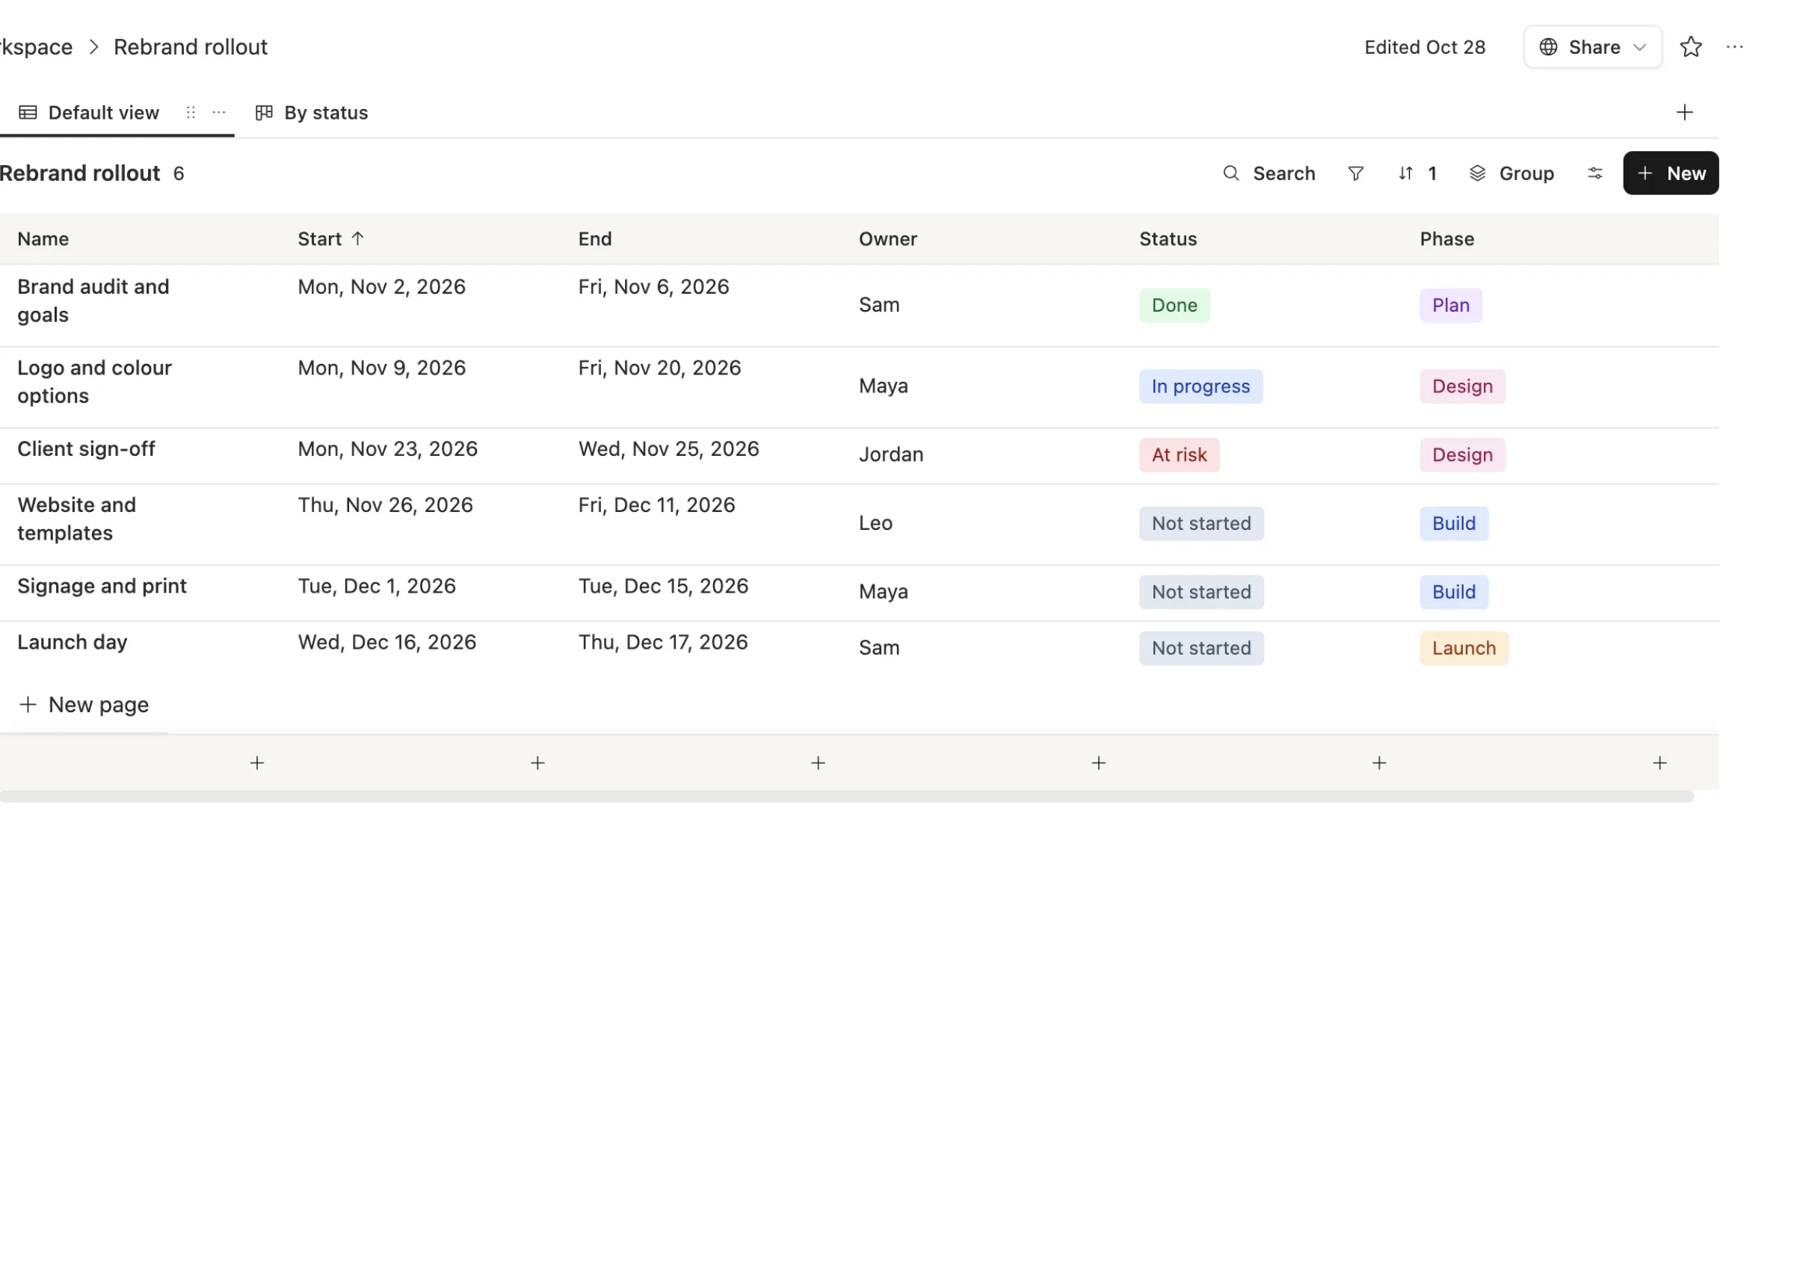This screenshot has width=1794, height=1278.
Task: Open Default view drag handle
Action: tap(191, 113)
